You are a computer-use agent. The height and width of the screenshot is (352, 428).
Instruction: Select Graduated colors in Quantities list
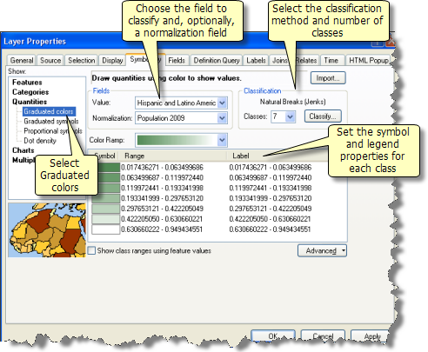pyautogui.click(x=49, y=111)
